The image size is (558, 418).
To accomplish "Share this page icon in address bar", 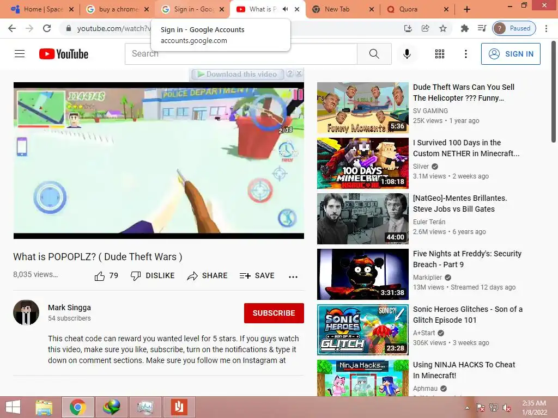I will [x=425, y=28].
